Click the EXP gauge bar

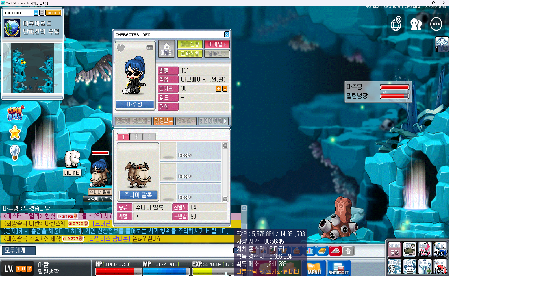[213, 272]
